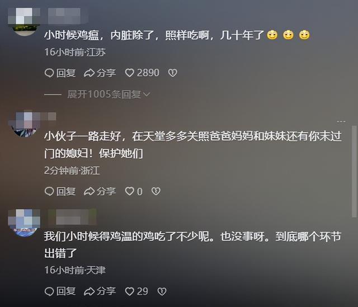Click chevron next to 1005条回复
The height and width of the screenshot is (307, 358).
147,95
